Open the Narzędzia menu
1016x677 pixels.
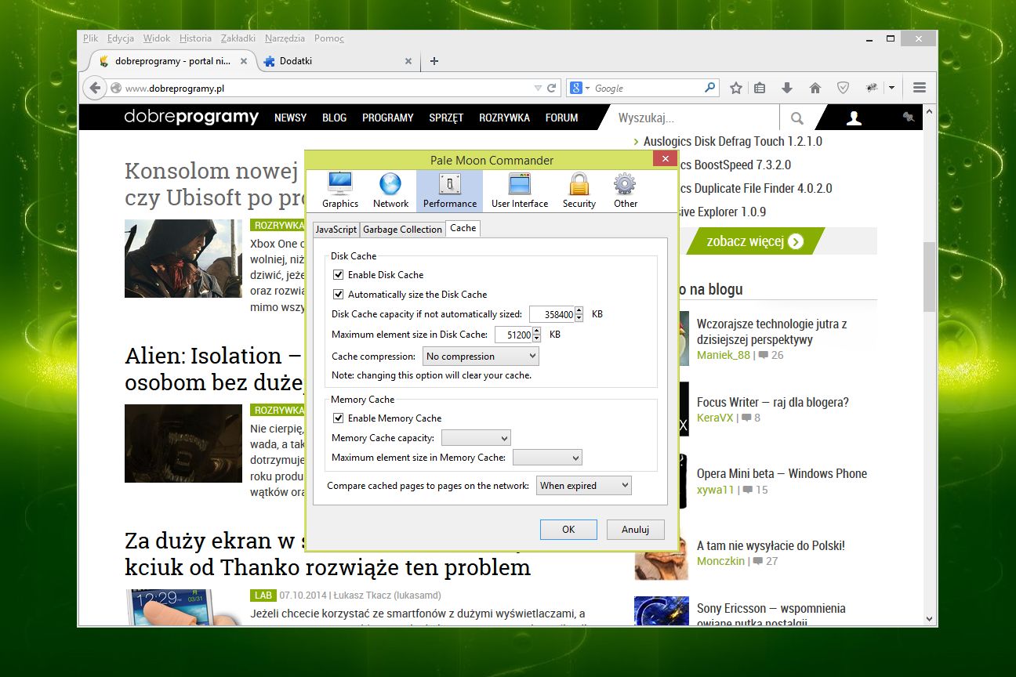[285, 38]
